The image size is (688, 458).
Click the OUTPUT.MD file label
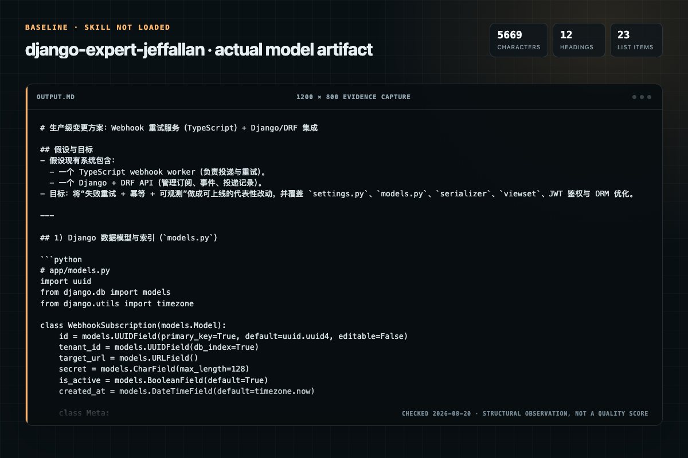coord(56,97)
